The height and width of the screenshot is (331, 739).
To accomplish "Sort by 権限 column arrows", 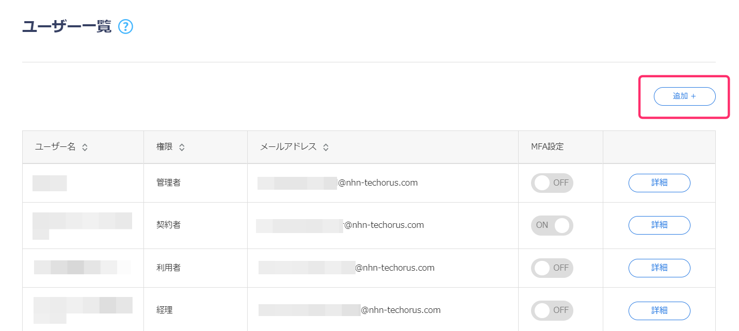I will (182, 147).
